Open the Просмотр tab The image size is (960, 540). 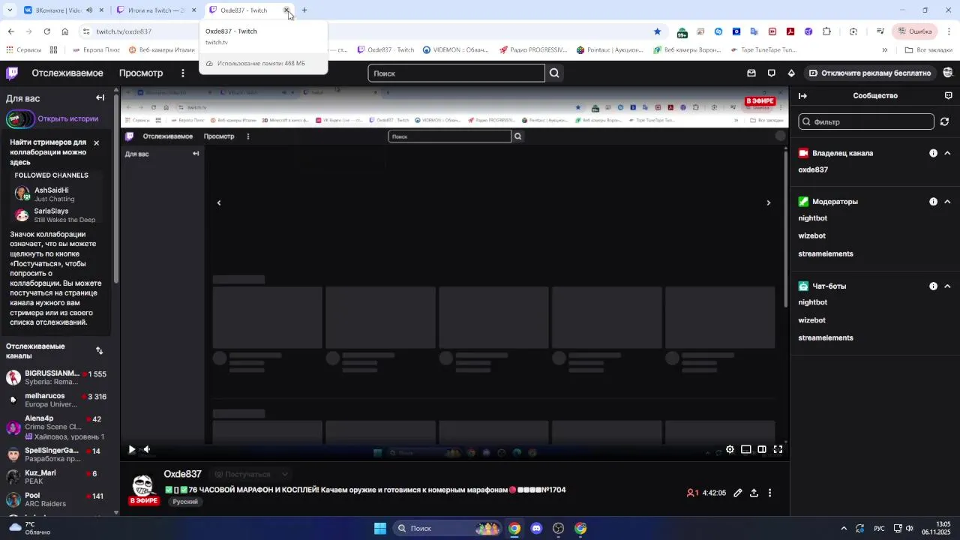(x=141, y=73)
